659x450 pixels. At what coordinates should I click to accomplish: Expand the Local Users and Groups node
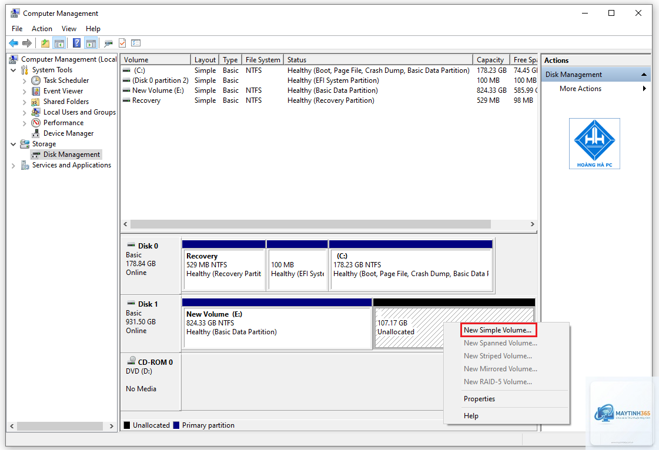[x=24, y=113]
